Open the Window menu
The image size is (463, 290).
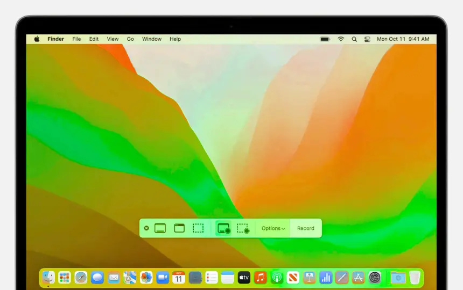tap(151, 39)
